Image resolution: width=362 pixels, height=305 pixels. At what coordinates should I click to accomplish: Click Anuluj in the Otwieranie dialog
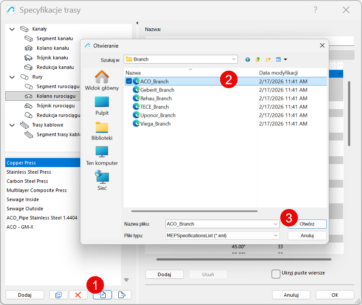point(307,236)
